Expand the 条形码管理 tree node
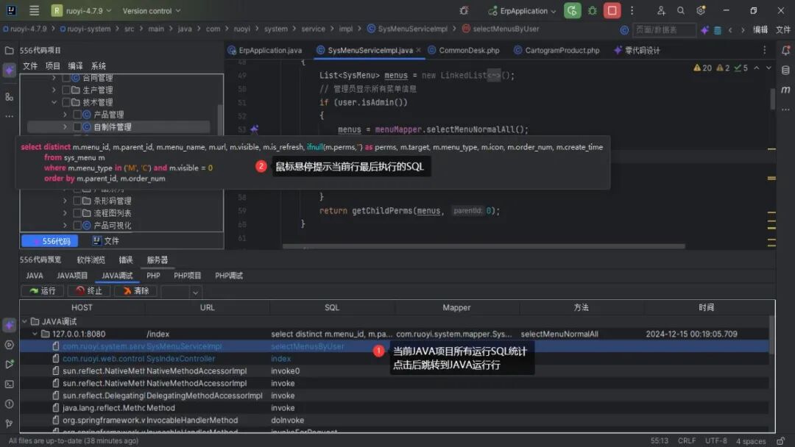This screenshot has width=795, height=447. (65, 201)
